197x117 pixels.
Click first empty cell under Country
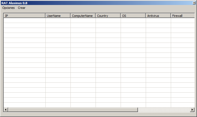(x=108, y=20)
